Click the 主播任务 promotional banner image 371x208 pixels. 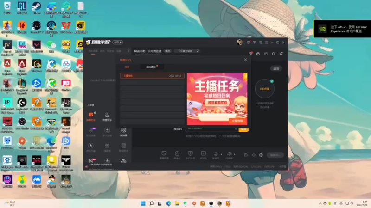pyautogui.click(x=217, y=99)
